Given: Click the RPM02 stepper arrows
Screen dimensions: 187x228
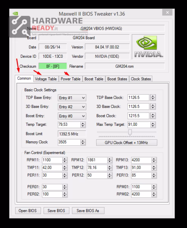Looking at the screenshot, I should pos(154,194).
